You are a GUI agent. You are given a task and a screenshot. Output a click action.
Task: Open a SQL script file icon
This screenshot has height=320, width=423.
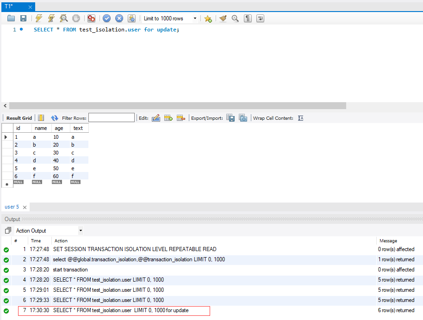(11, 18)
